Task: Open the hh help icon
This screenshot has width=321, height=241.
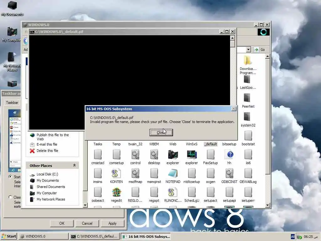Action: click(x=229, y=154)
